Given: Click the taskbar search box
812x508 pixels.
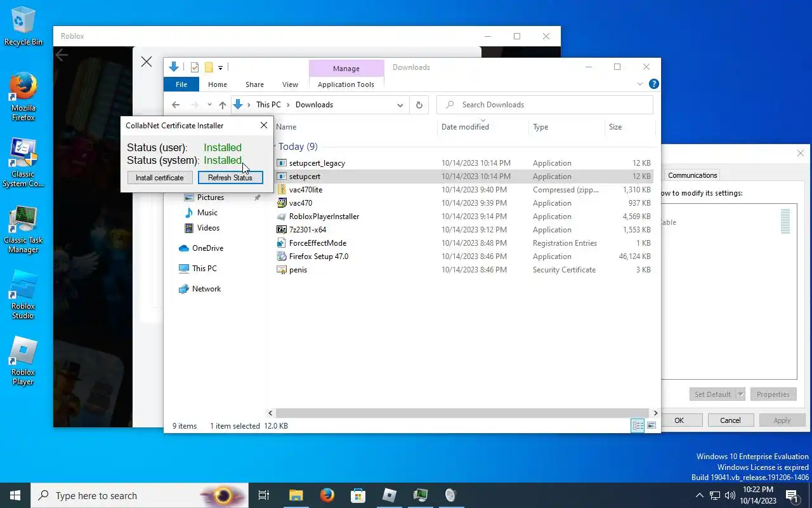Looking at the screenshot, I should pyautogui.click(x=140, y=495).
